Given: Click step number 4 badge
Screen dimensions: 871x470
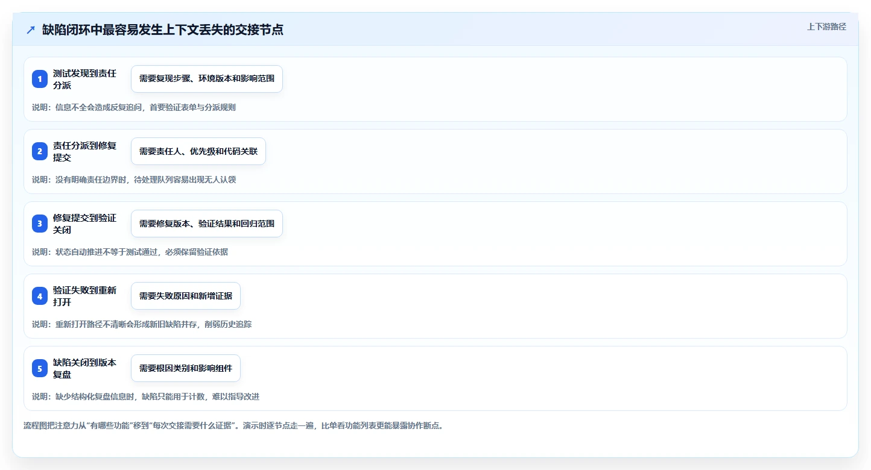Looking at the screenshot, I should coord(40,296).
